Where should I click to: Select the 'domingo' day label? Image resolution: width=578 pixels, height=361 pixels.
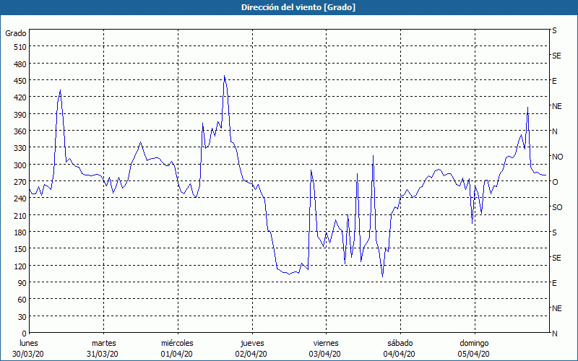(474, 343)
